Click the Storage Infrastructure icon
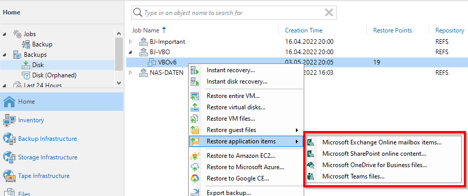 (x=9, y=157)
